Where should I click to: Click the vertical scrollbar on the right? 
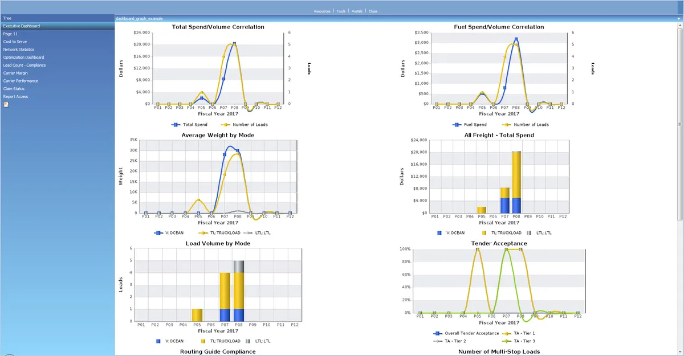click(x=681, y=171)
